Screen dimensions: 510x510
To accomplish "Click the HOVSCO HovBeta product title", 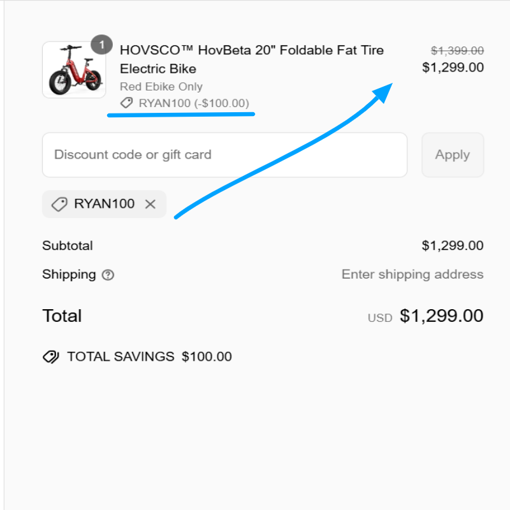I will pos(252,59).
